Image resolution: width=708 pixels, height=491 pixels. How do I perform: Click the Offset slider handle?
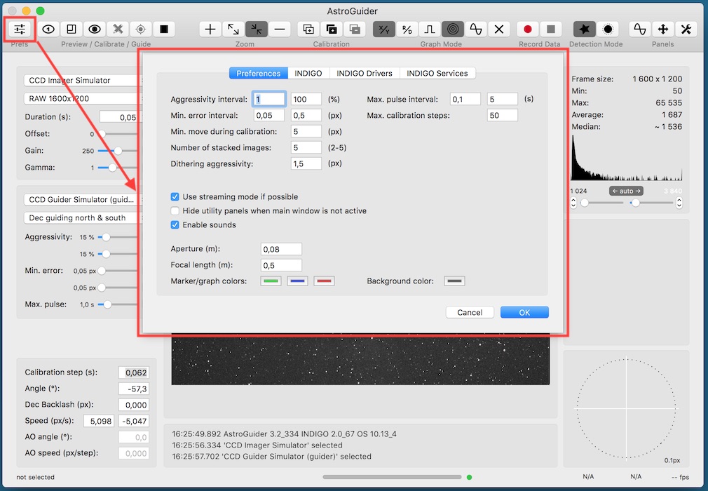tap(102, 134)
